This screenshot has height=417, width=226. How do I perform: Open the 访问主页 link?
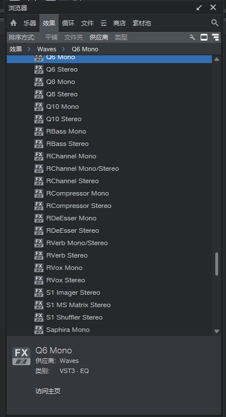pos(48,391)
